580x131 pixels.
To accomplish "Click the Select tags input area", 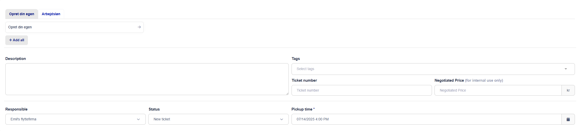I will coord(433,69).
